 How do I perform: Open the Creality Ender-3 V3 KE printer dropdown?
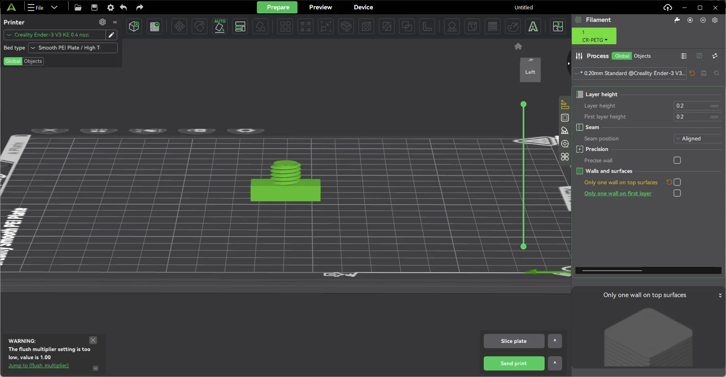(x=55, y=35)
